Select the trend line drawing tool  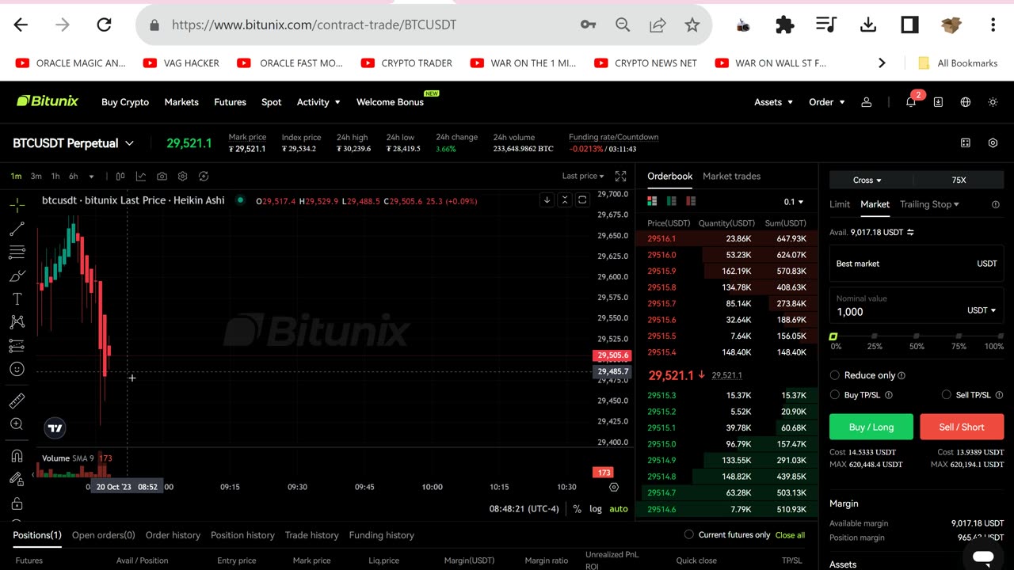(x=17, y=229)
